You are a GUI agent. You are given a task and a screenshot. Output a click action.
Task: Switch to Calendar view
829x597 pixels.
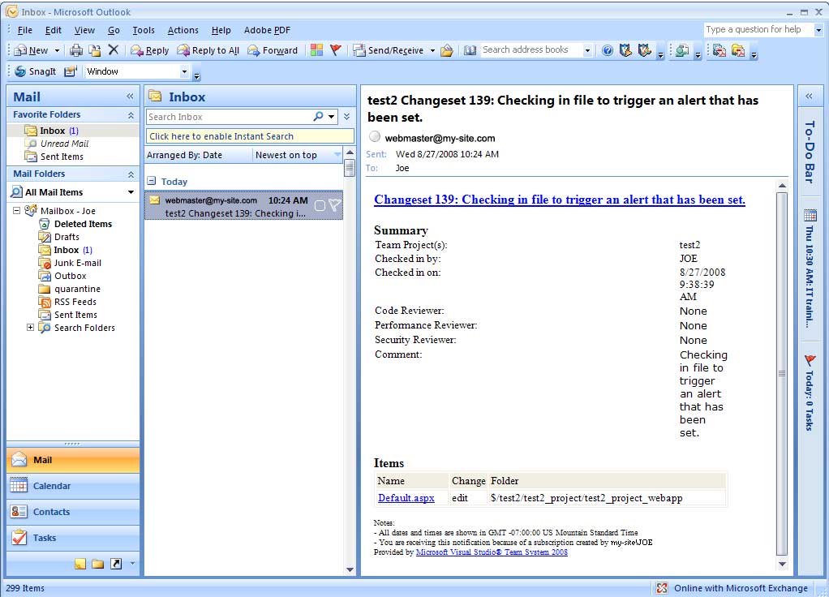click(x=73, y=486)
